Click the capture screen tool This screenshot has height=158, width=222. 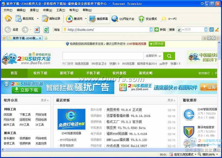[x=99, y=19]
